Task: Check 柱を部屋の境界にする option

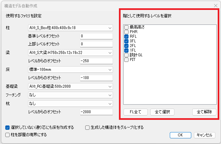Action: [7, 135]
